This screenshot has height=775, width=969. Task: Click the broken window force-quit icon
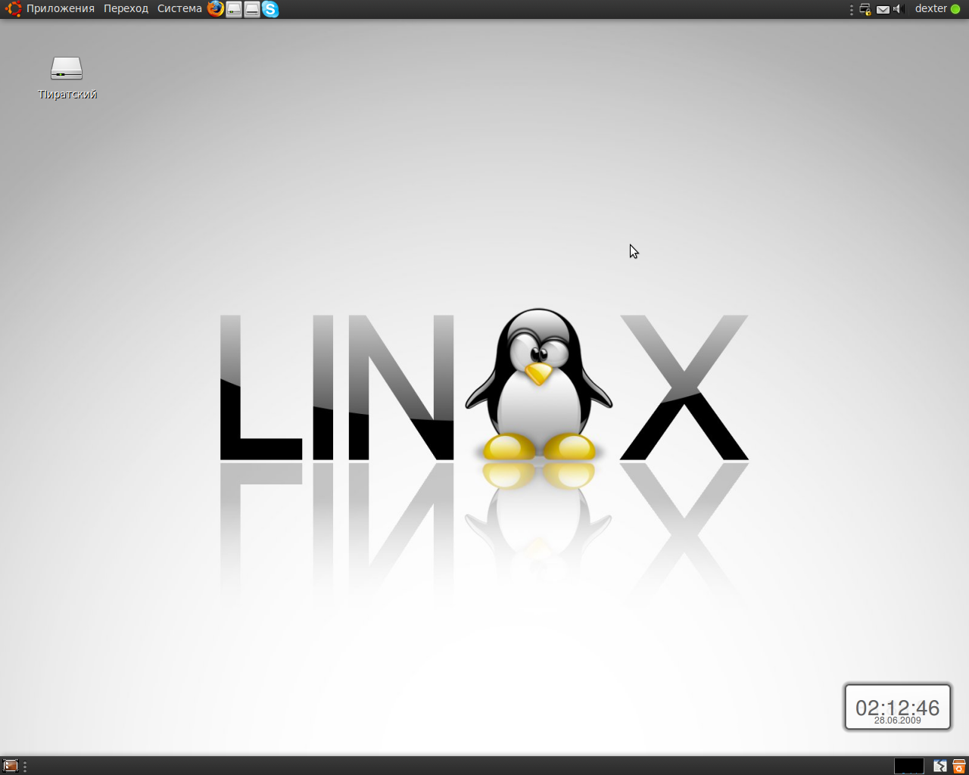[x=939, y=766]
